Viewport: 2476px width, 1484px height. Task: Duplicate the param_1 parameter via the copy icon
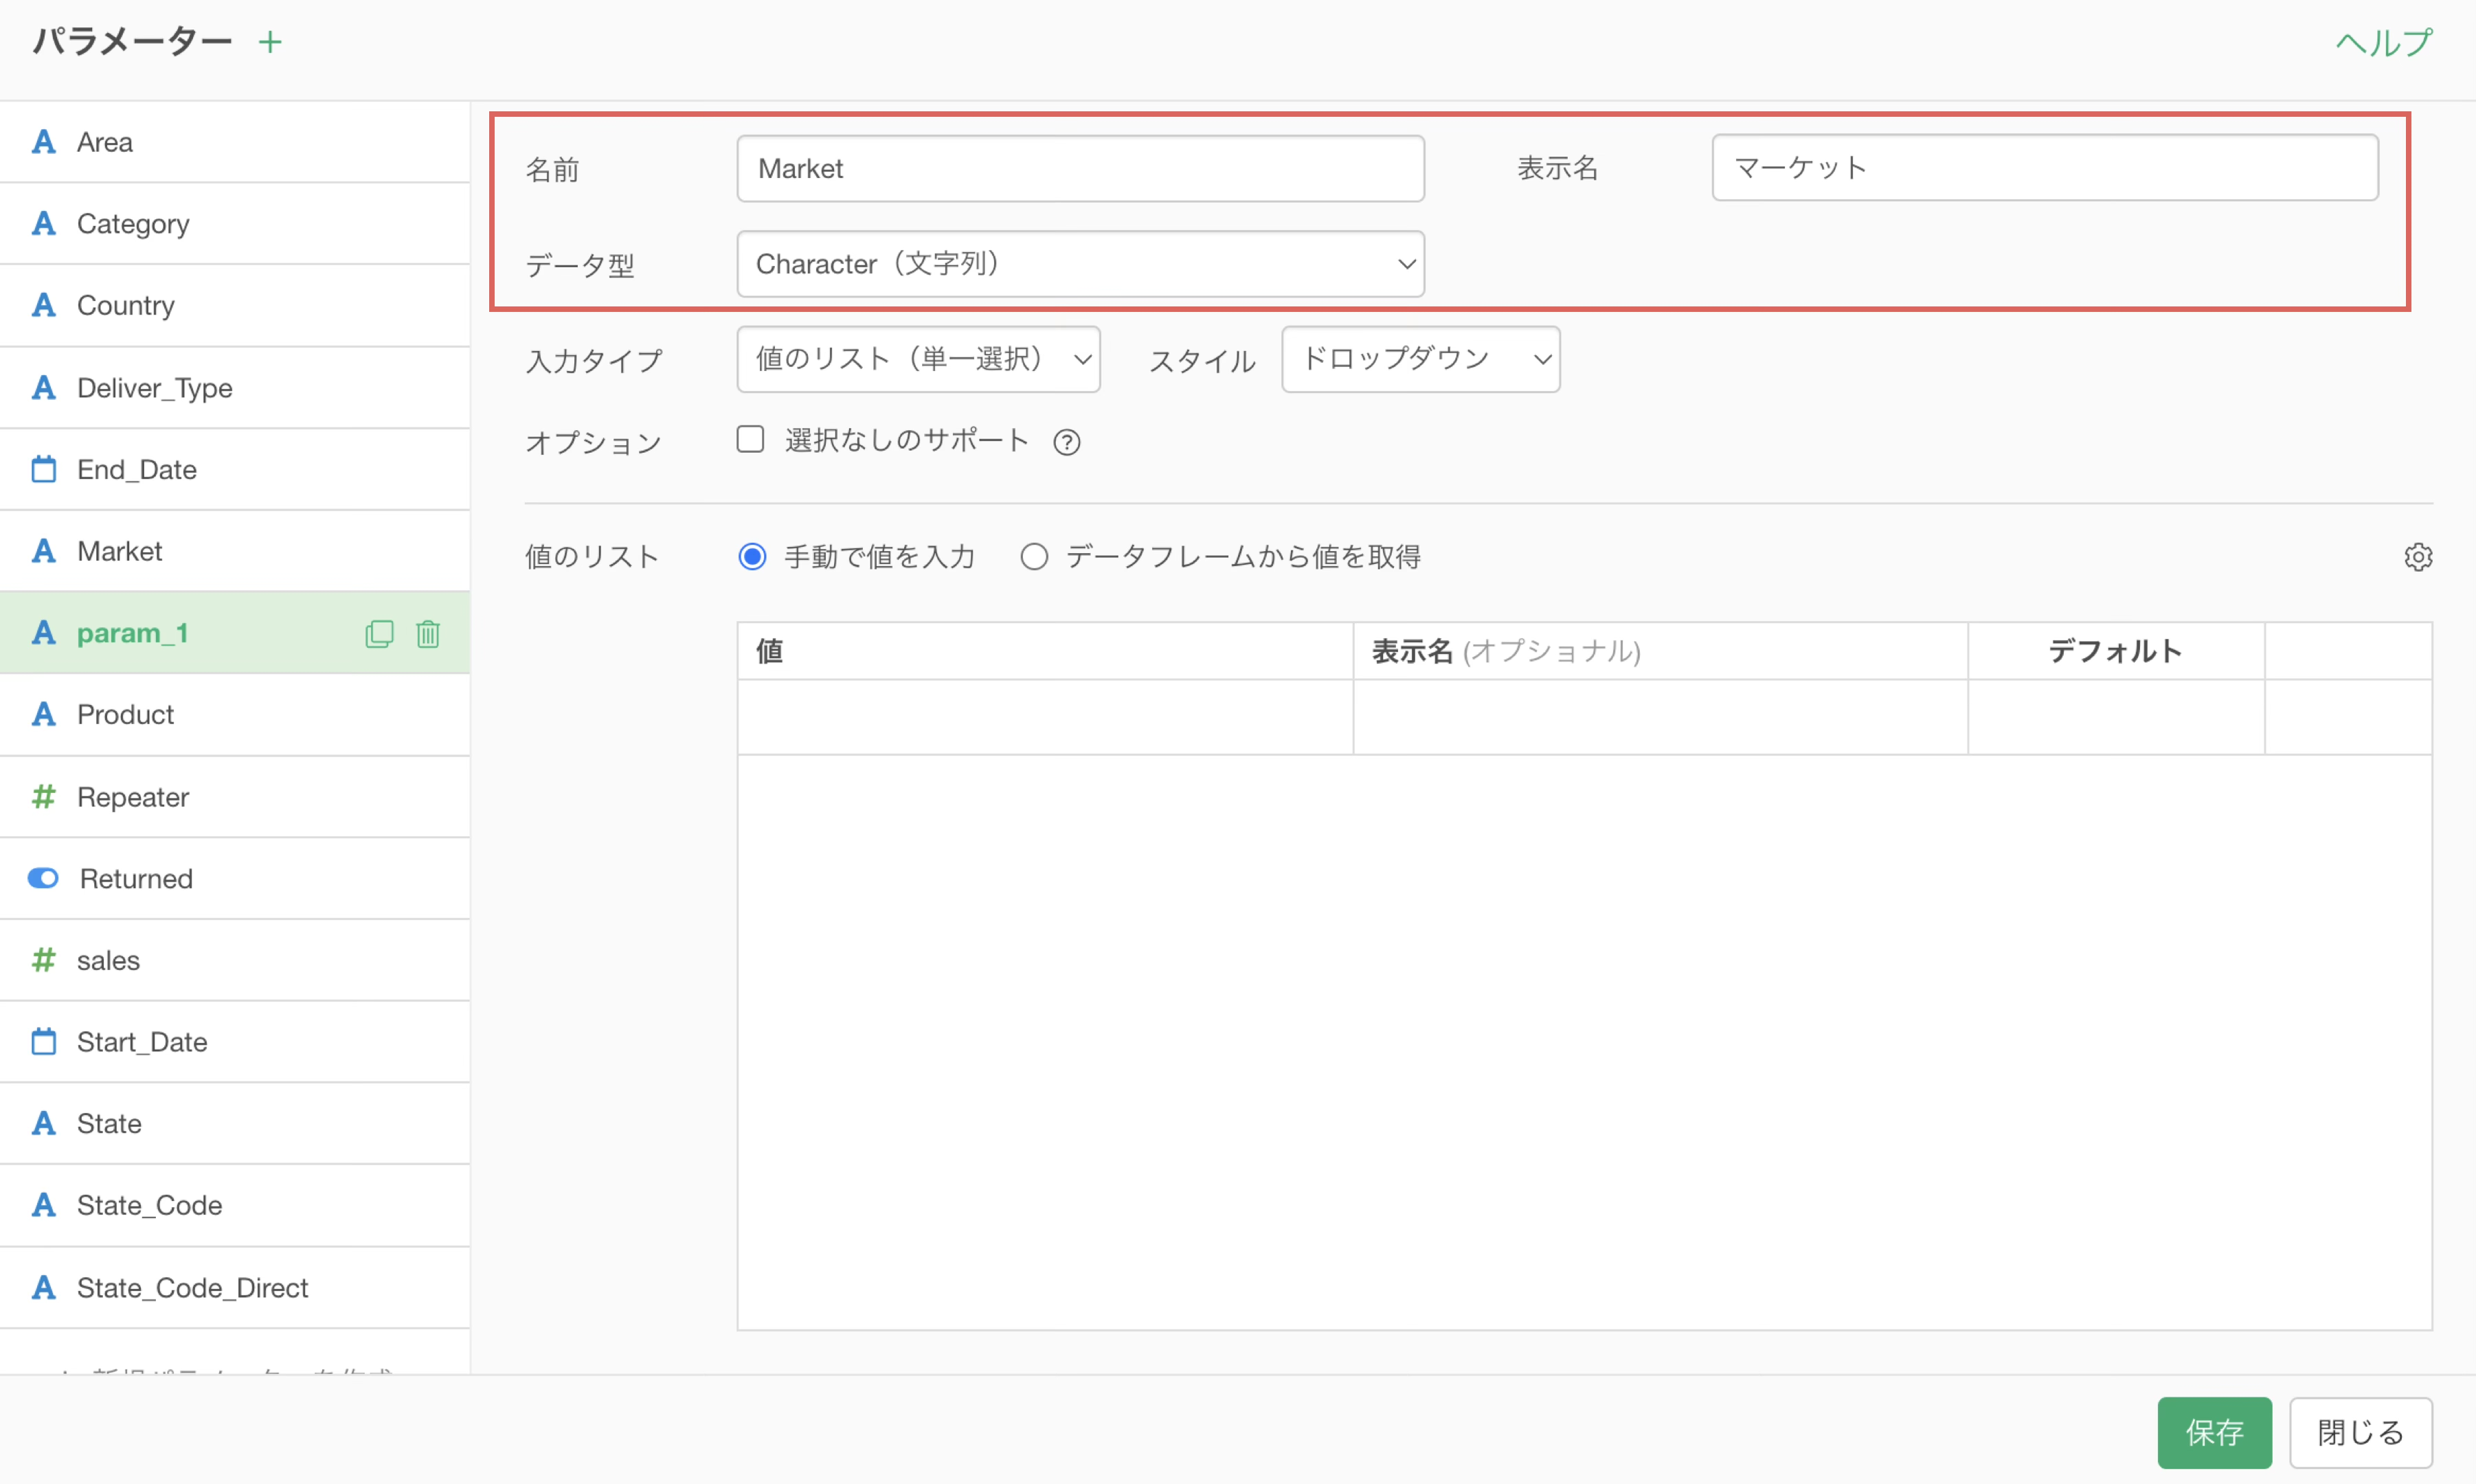pos(379,634)
